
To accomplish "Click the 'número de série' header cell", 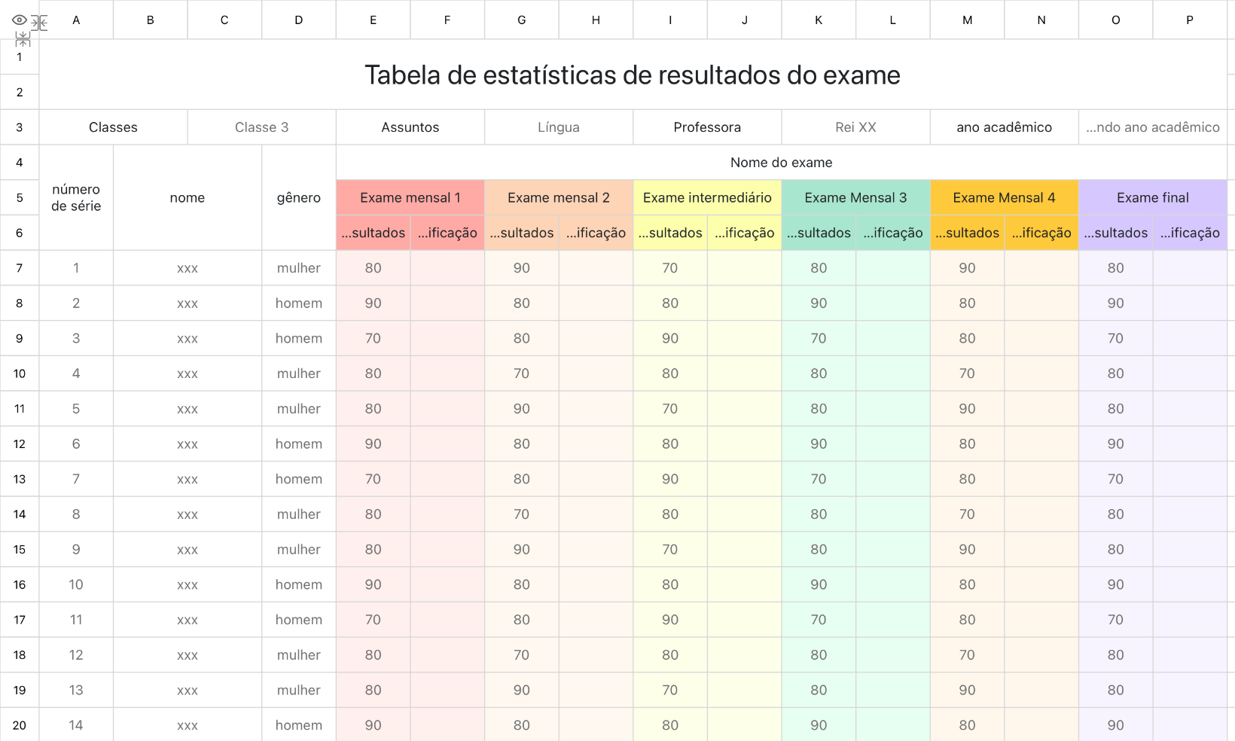I will coord(76,197).
